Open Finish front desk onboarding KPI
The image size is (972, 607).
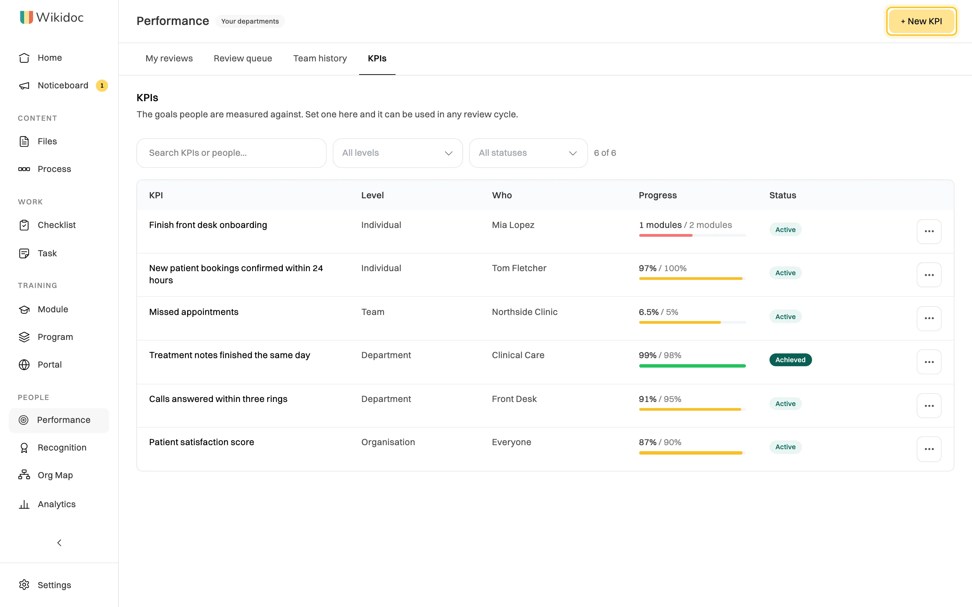pos(208,225)
